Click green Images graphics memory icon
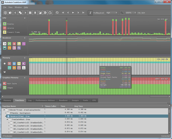 (x=5, y=88)
